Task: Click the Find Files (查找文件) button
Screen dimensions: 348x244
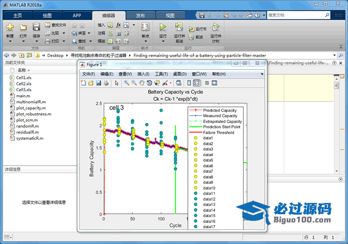Action: click(55, 25)
